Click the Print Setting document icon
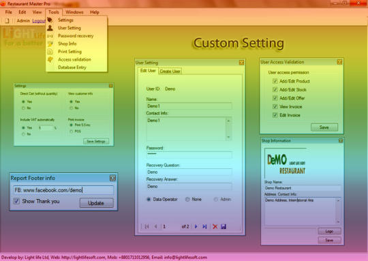 point(50,52)
